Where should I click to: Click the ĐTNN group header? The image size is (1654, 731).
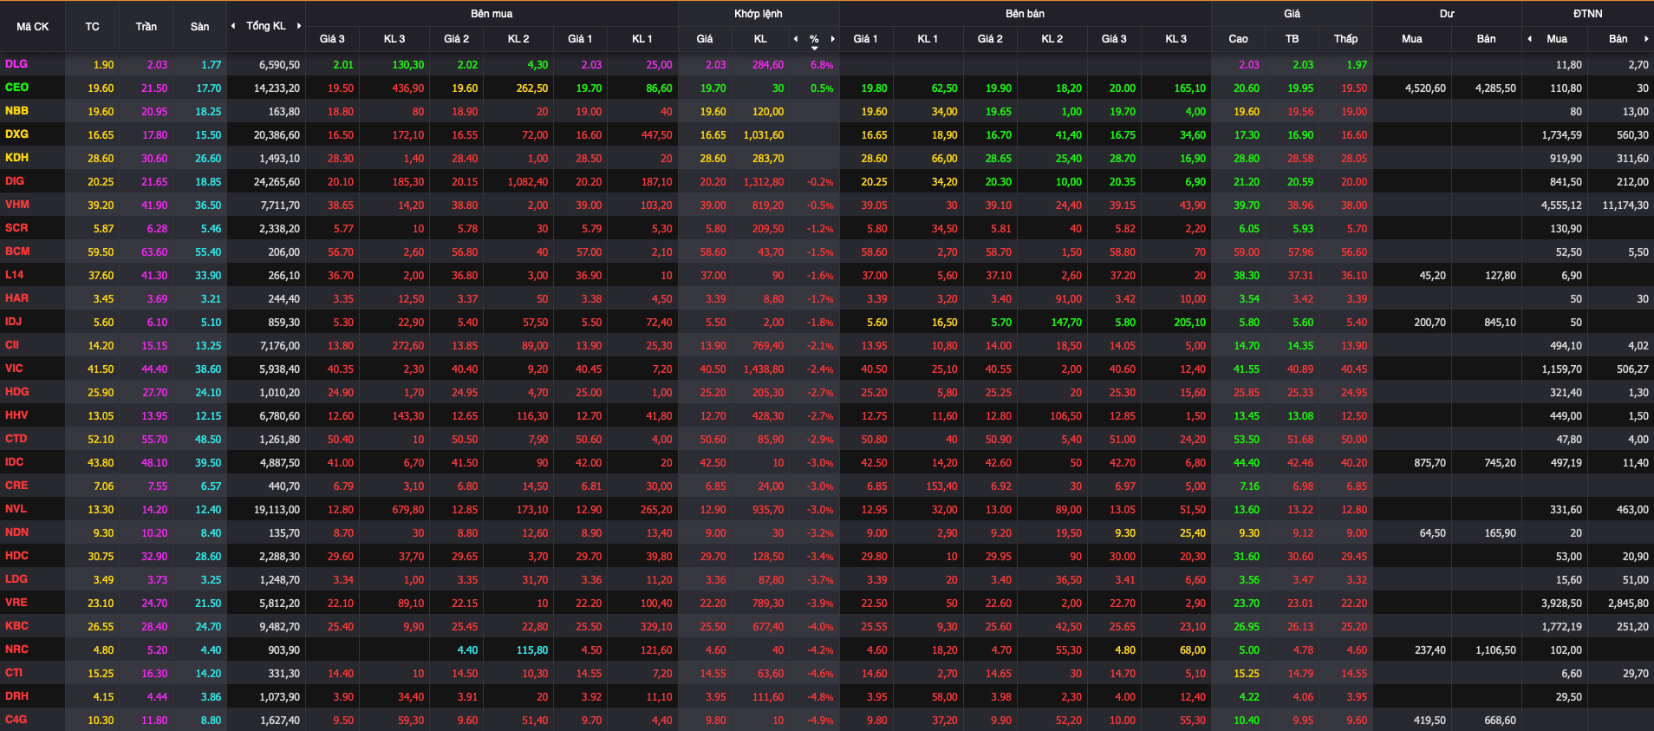[1587, 14]
